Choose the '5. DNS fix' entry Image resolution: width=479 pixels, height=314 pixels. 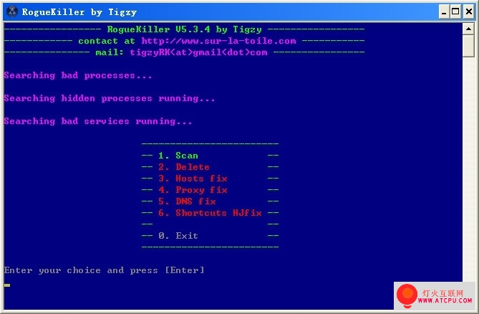tap(187, 201)
